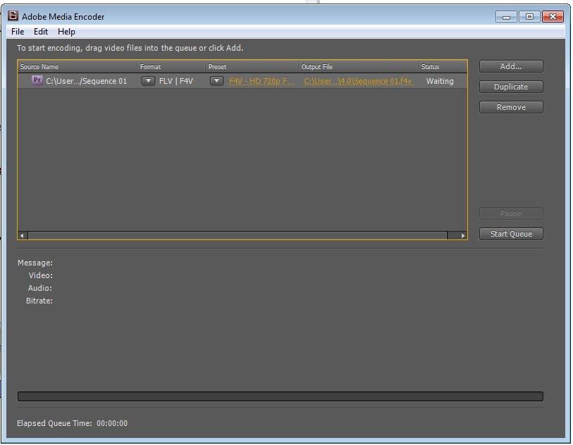Click the Waiting status cell
The image size is (573, 445).
(x=440, y=81)
